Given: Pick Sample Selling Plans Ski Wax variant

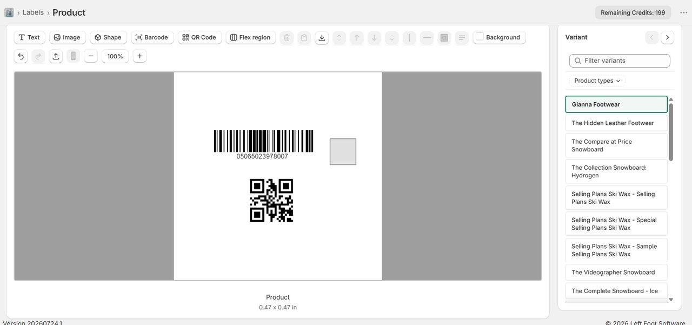Looking at the screenshot, I should point(616,250).
